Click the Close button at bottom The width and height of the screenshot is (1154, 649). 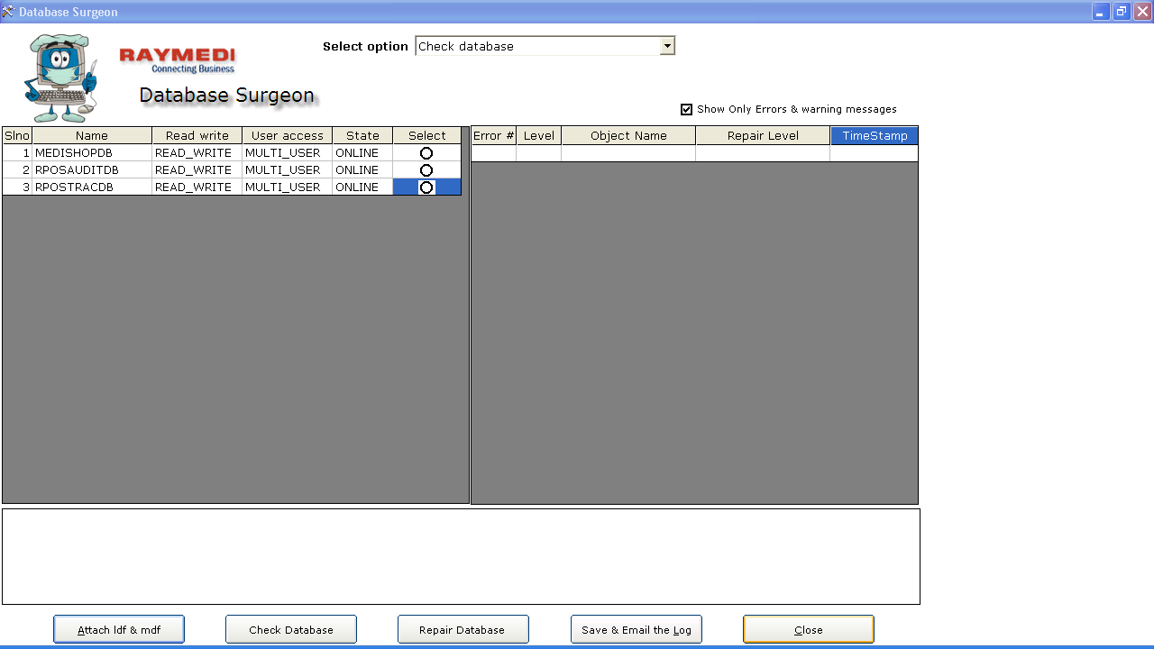click(x=809, y=629)
